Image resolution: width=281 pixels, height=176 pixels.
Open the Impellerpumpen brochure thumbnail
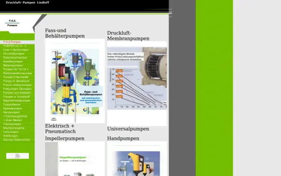pyautogui.click(x=75, y=159)
